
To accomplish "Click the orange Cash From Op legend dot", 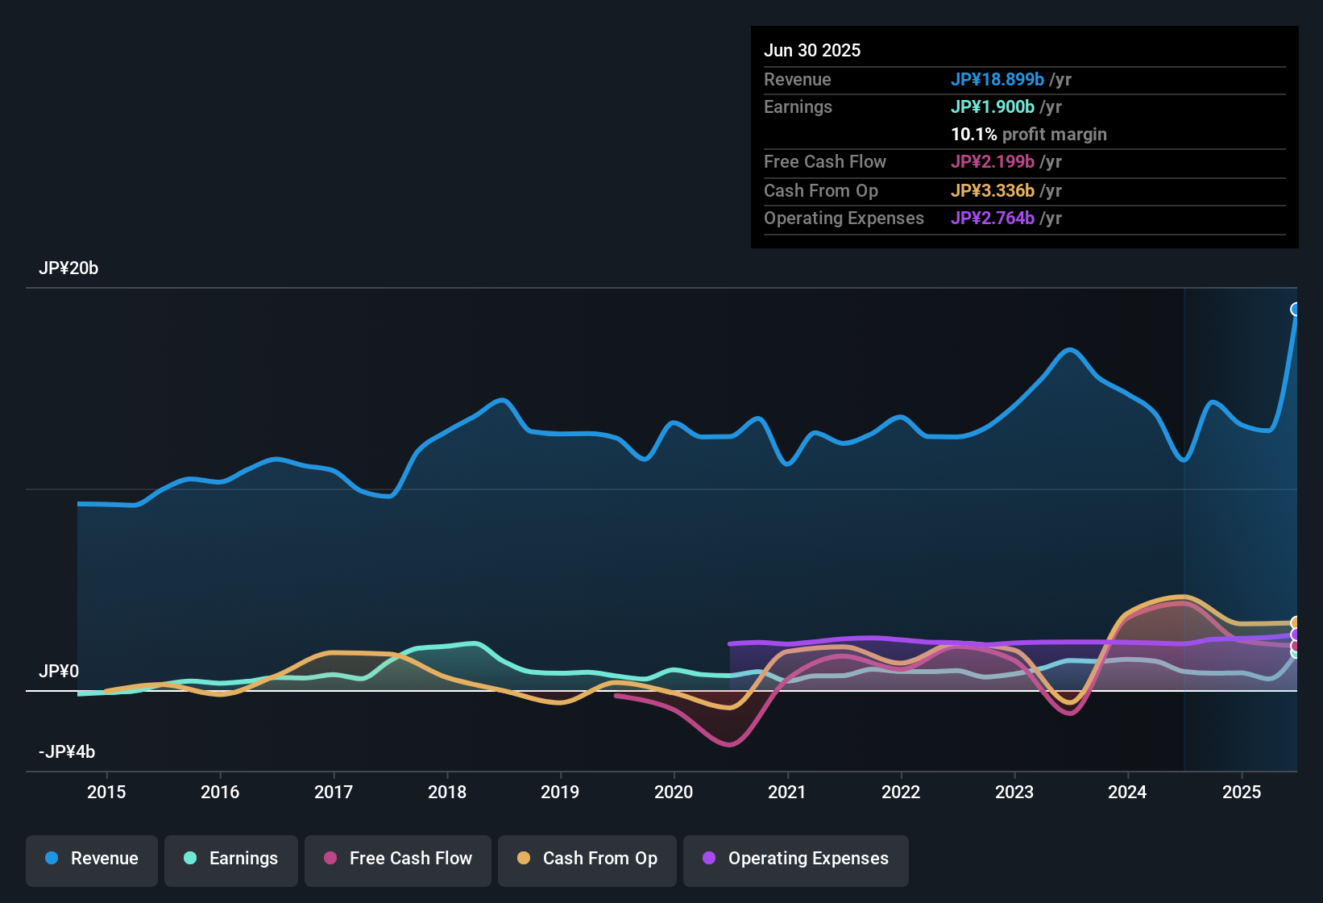I will coord(522,859).
